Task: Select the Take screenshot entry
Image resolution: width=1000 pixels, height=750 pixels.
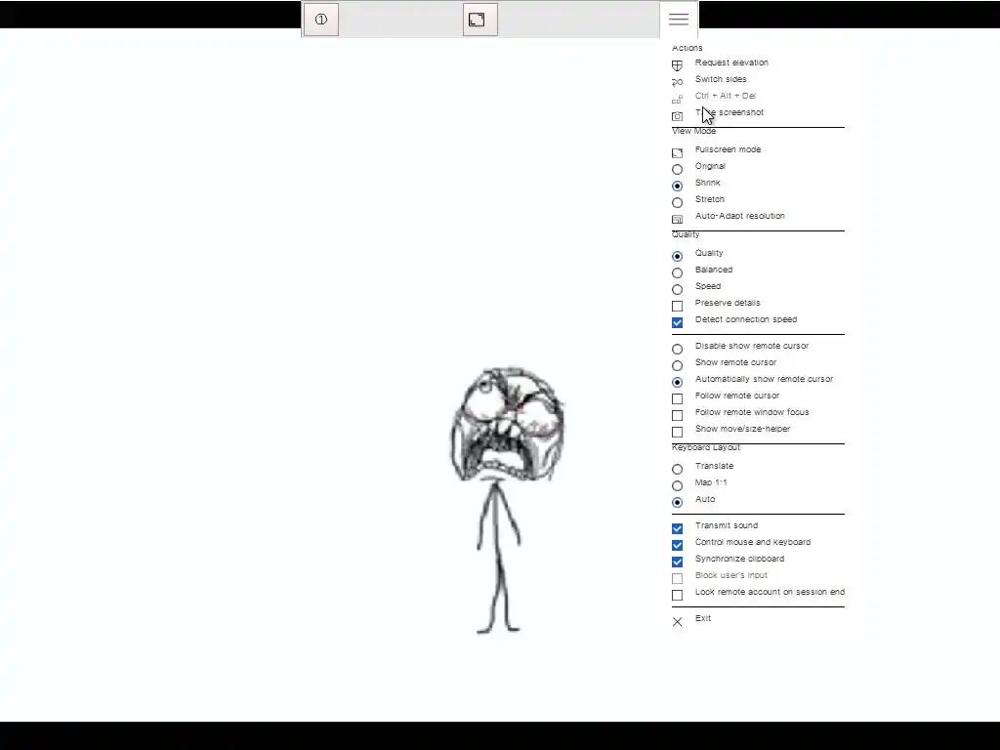Action: [729, 112]
